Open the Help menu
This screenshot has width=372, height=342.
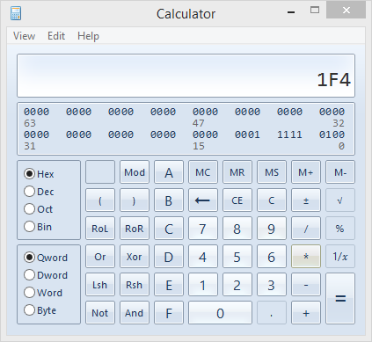(x=88, y=36)
